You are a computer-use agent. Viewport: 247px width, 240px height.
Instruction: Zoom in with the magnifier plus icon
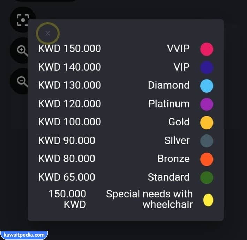click(x=22, y=51)
